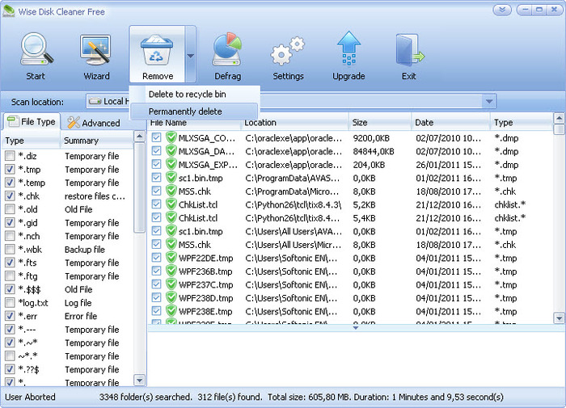Sort by the Size column header
The height and width of the screenshot is (408, 566).
pos(380,123)
